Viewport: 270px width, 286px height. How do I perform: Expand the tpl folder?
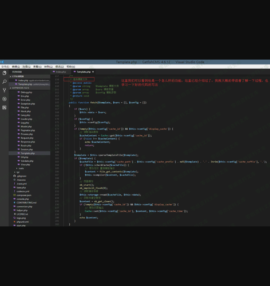pyautogui.click(x=18, y=172)
